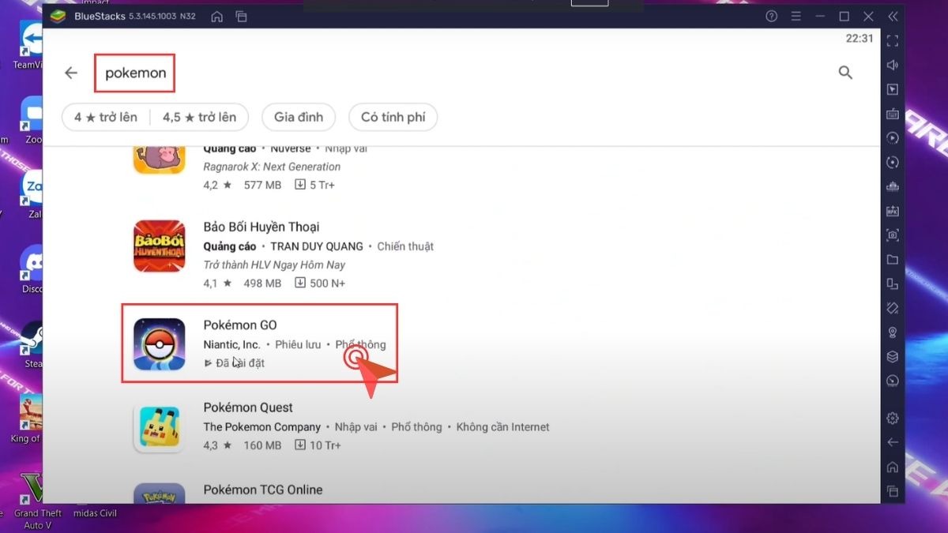948x533 pixels.
Task: Click the Android home icon in sidebar
Action: click(893, 467)
